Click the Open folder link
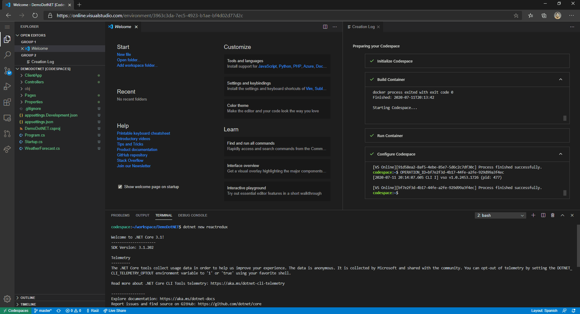This screenshot has height=314, width=580. [x=129, y=60]
